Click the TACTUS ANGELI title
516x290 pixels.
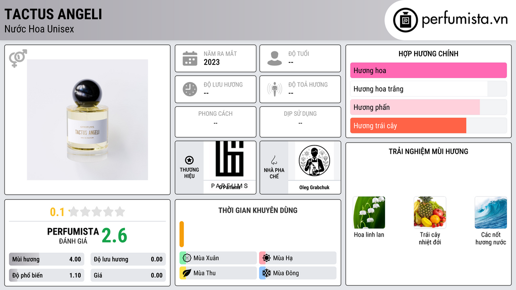[53, 14]
